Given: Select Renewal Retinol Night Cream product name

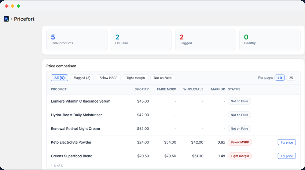Looking at the screenshot, I should tap(75, 129).
